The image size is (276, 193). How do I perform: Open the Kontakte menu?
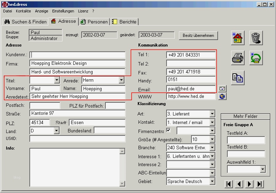pyautogui.click(x=23, y=11)
